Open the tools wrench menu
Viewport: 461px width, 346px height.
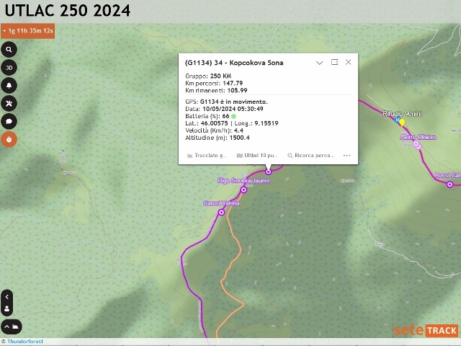click(9, 104)
